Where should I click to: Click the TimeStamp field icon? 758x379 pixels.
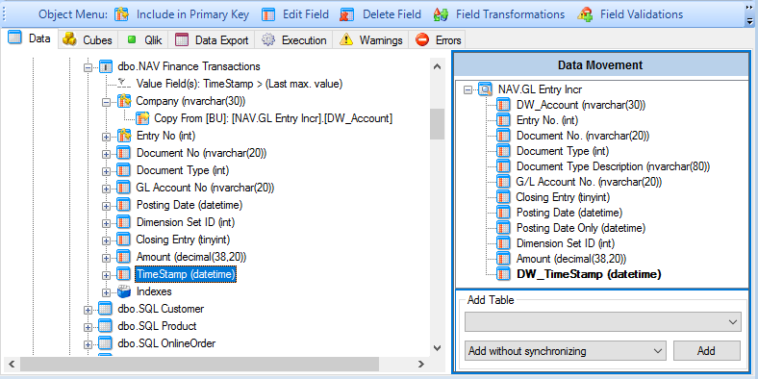[x=124, y=274]
